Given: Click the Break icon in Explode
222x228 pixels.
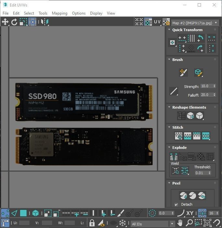Looking at the screenshot, I should click(174, 156).
